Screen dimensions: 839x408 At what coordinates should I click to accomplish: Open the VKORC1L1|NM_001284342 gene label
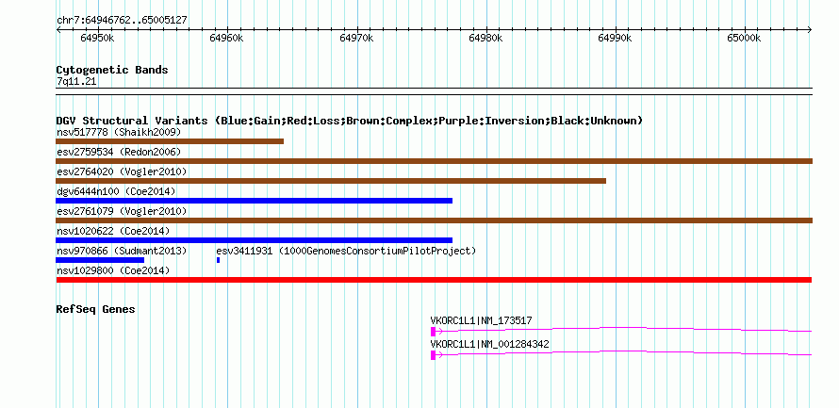point(489,344)
